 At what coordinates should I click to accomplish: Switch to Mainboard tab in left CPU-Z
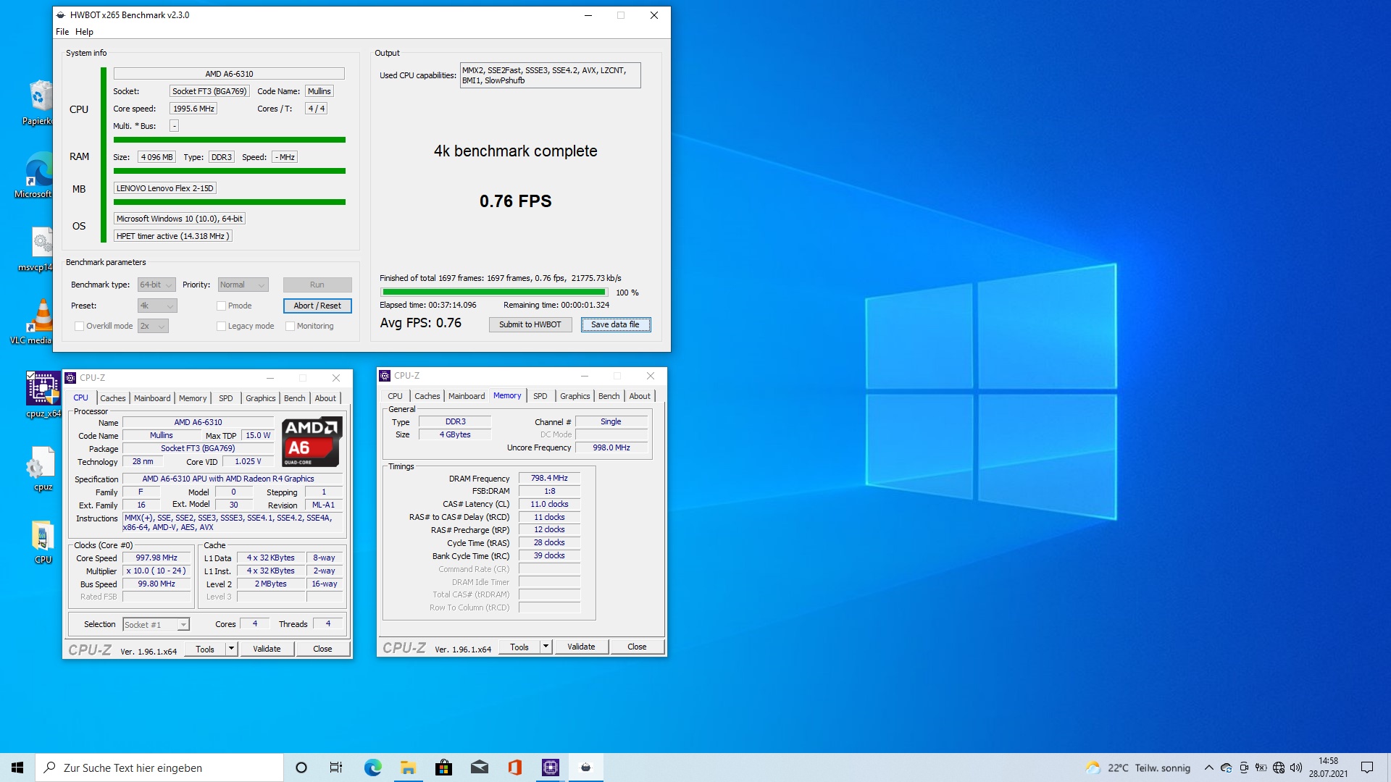tap(152, 398)
